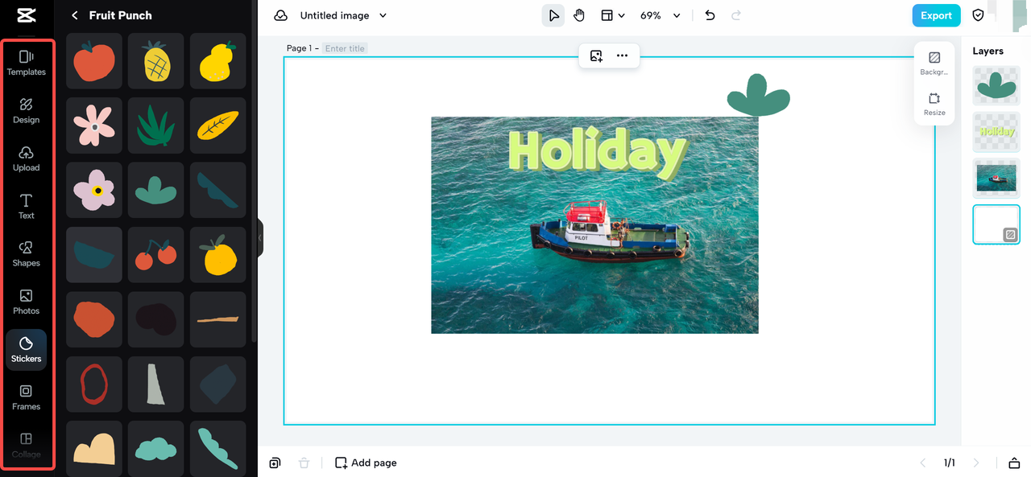This screenshot has width=1031, height=477.
Task: Expand the Untitled image name dropdown
Action: (383, 15)
